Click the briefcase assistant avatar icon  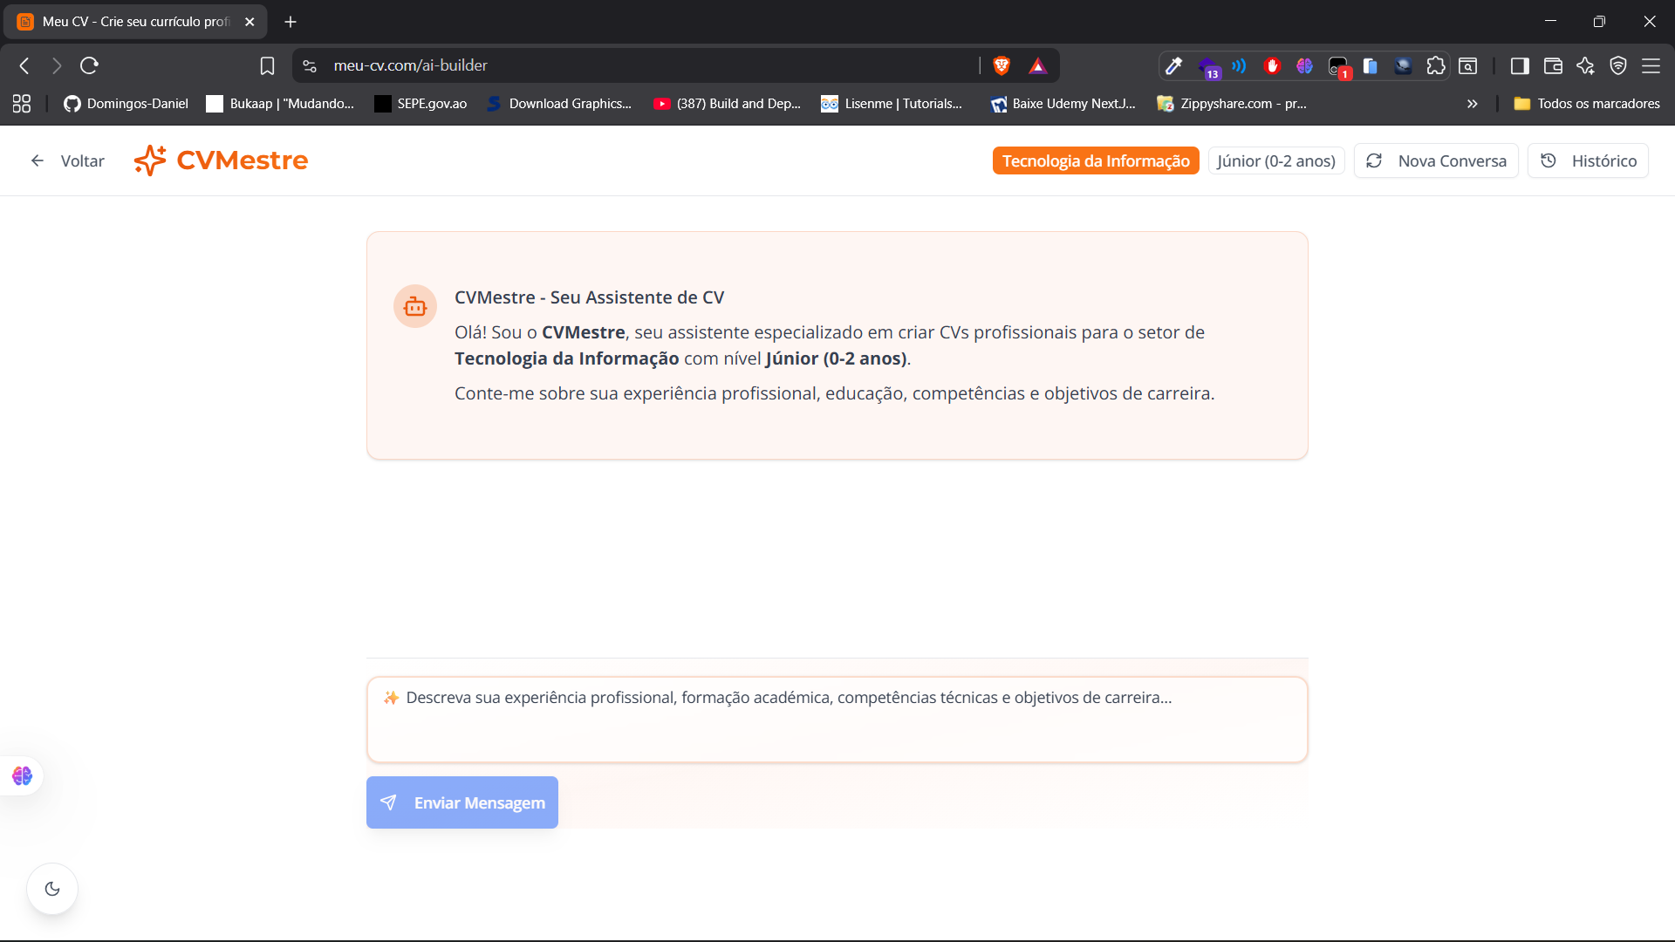pyautogui.click(x=414, y=306)
